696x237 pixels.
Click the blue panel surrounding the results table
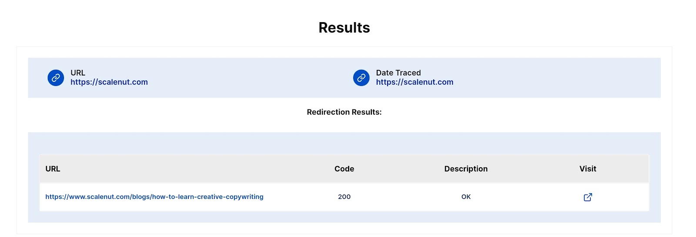tap(344, 143)
